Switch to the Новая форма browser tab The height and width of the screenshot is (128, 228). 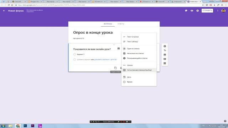click(194, 1)
